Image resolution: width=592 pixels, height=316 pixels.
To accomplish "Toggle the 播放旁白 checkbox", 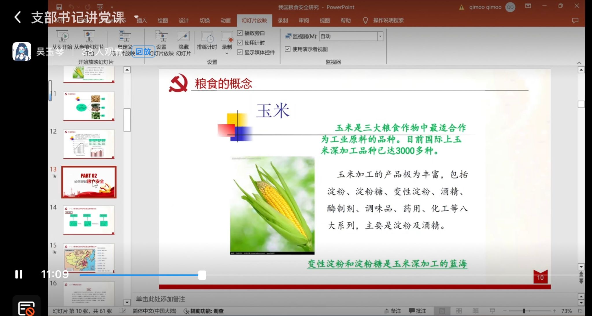I will [x=240, y=33].
